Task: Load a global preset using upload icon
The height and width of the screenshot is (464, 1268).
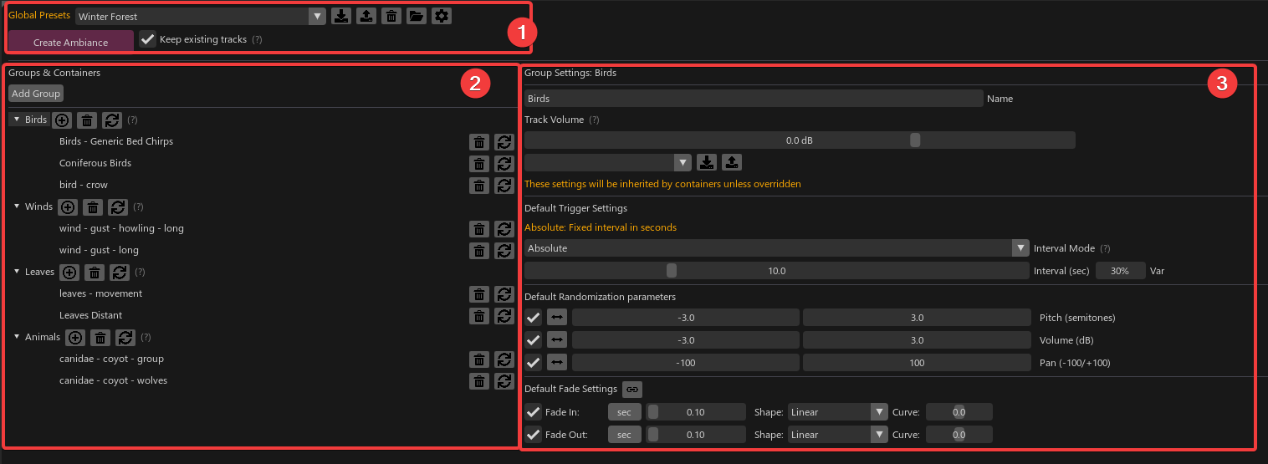Action: (366, 16)
